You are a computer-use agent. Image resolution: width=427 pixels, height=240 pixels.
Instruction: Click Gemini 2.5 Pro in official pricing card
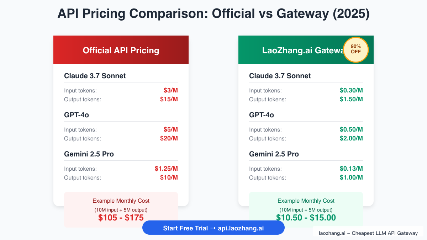click(89, 154)
